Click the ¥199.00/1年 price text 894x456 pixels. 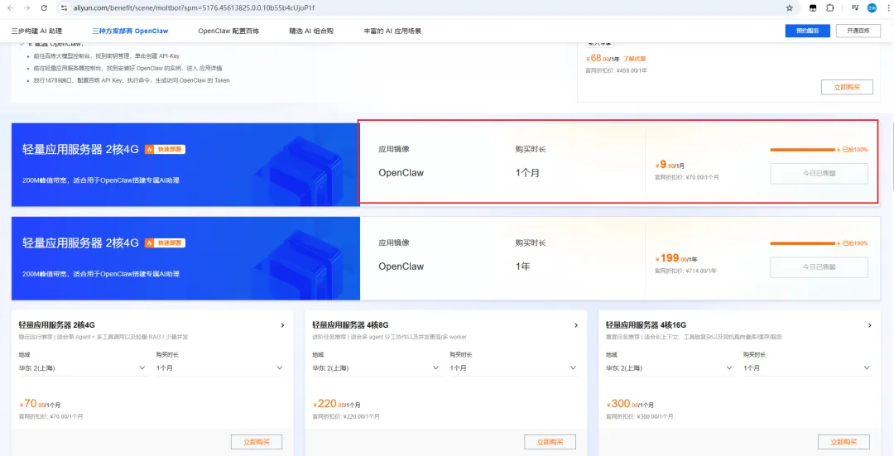point(676,258)
